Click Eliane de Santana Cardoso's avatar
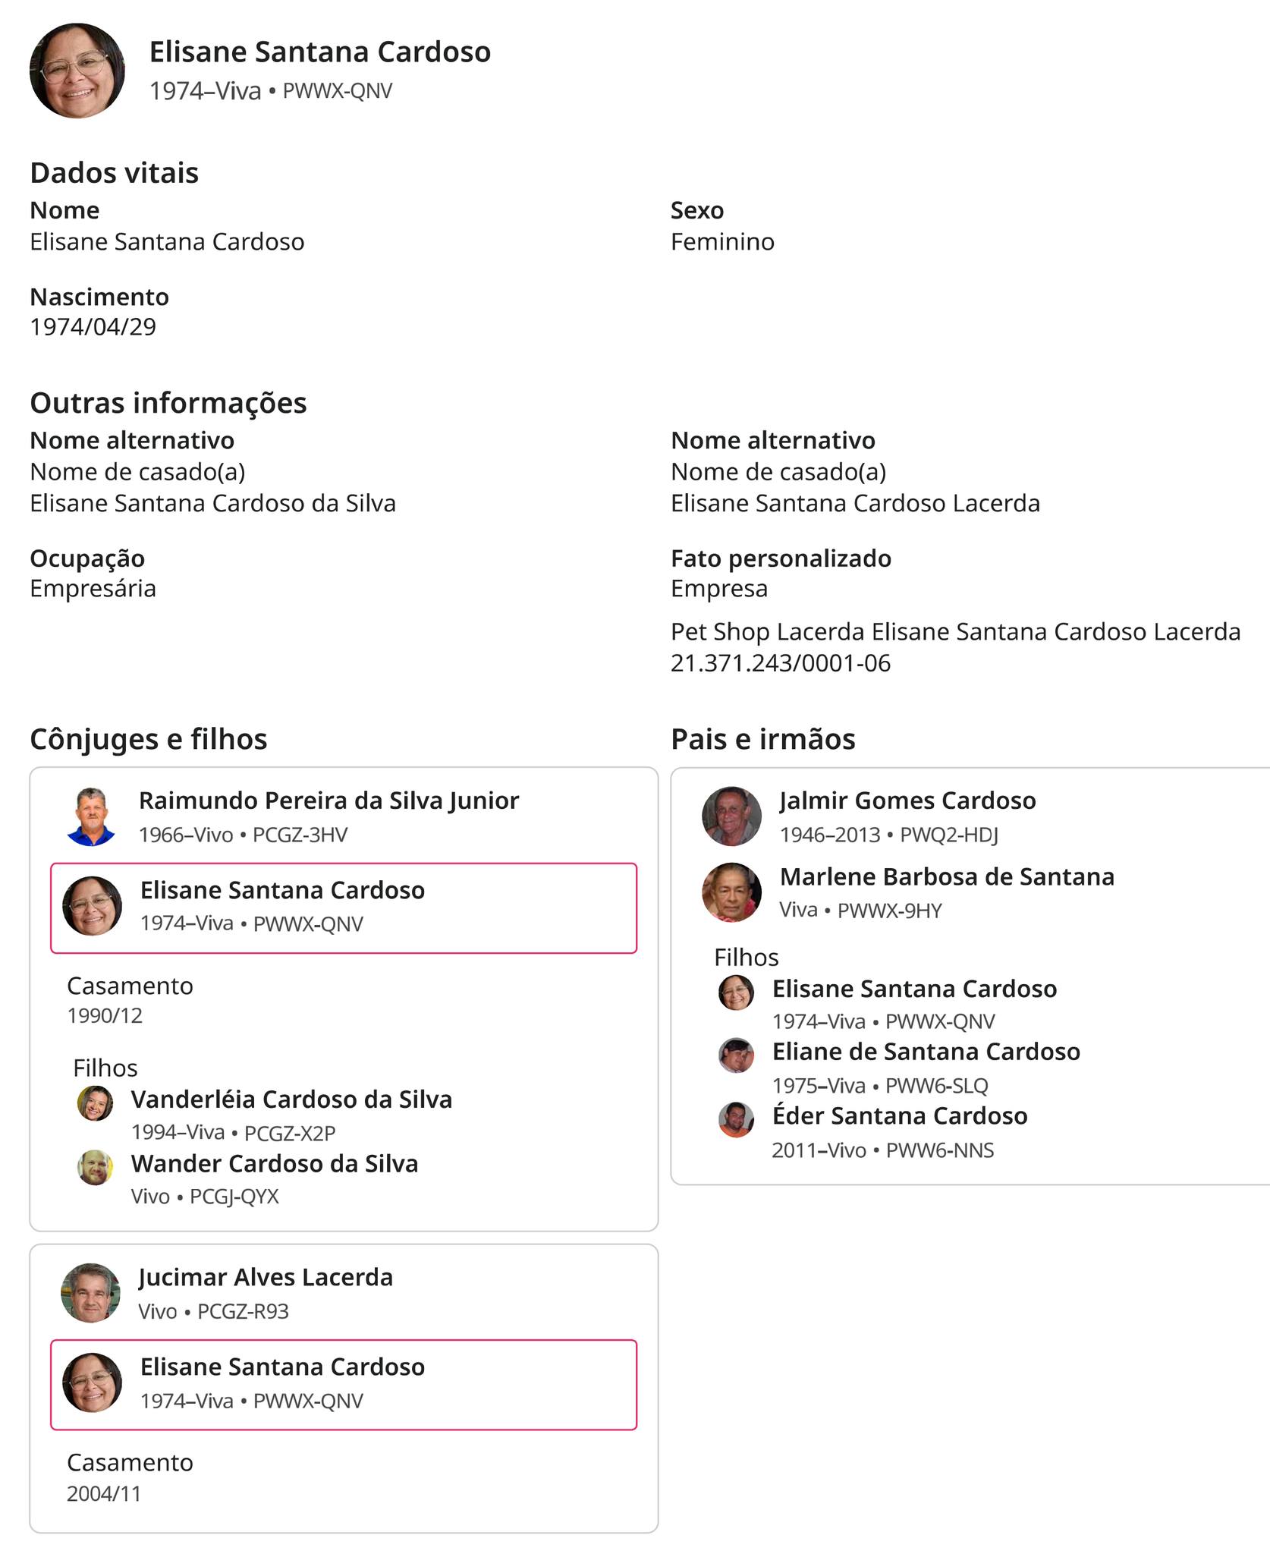The image size is (1270, 1554). pos(736,1055)
